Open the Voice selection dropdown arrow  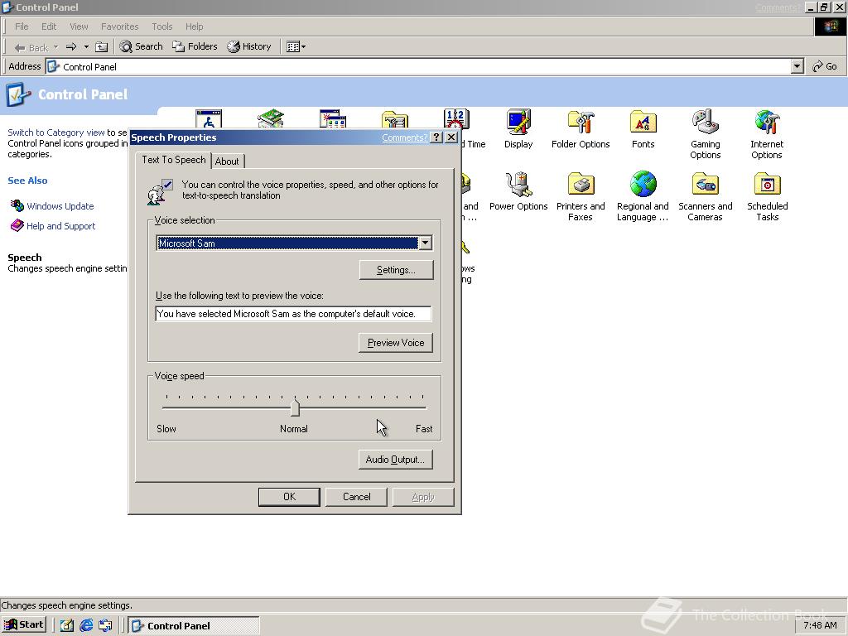pyautogui.click(x=425, y=243)
